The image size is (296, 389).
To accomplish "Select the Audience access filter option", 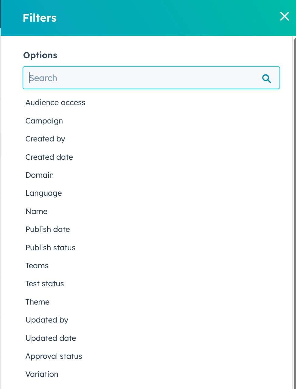I will (x=55, y=103).
